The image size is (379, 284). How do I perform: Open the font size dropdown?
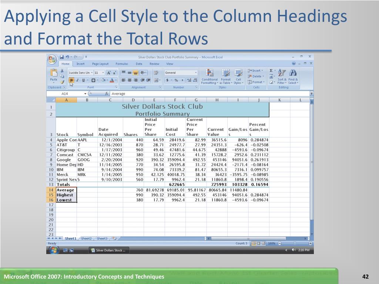(x=103, y=73)
